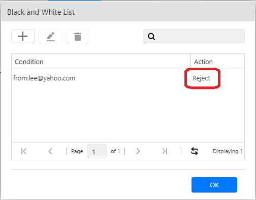Go to the first page

point(24,151)
